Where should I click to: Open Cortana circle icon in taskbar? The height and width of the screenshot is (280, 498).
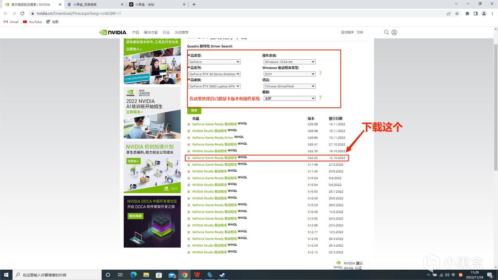point(108,275)
